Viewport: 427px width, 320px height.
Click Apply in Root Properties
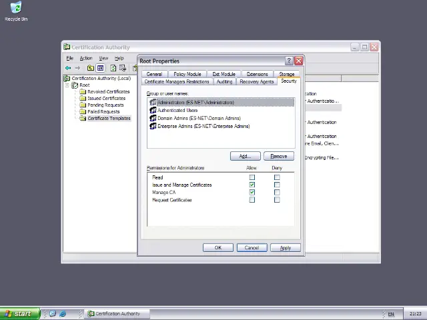coord(286,247)
